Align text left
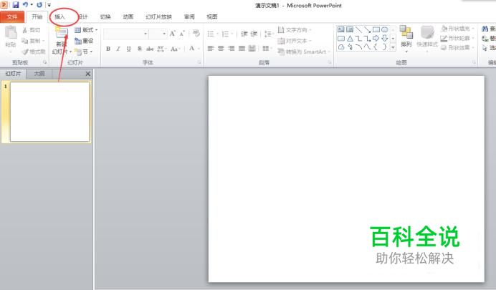496x290 pixels. coord(211,49)
